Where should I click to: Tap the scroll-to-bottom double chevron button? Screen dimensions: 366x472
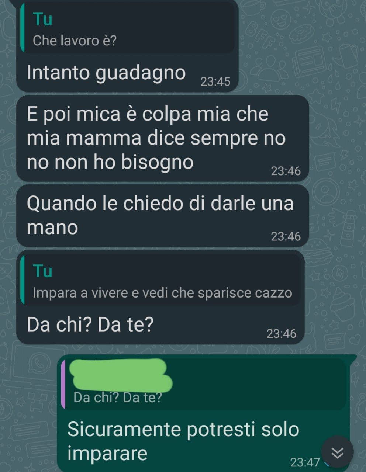coord(337,452)
